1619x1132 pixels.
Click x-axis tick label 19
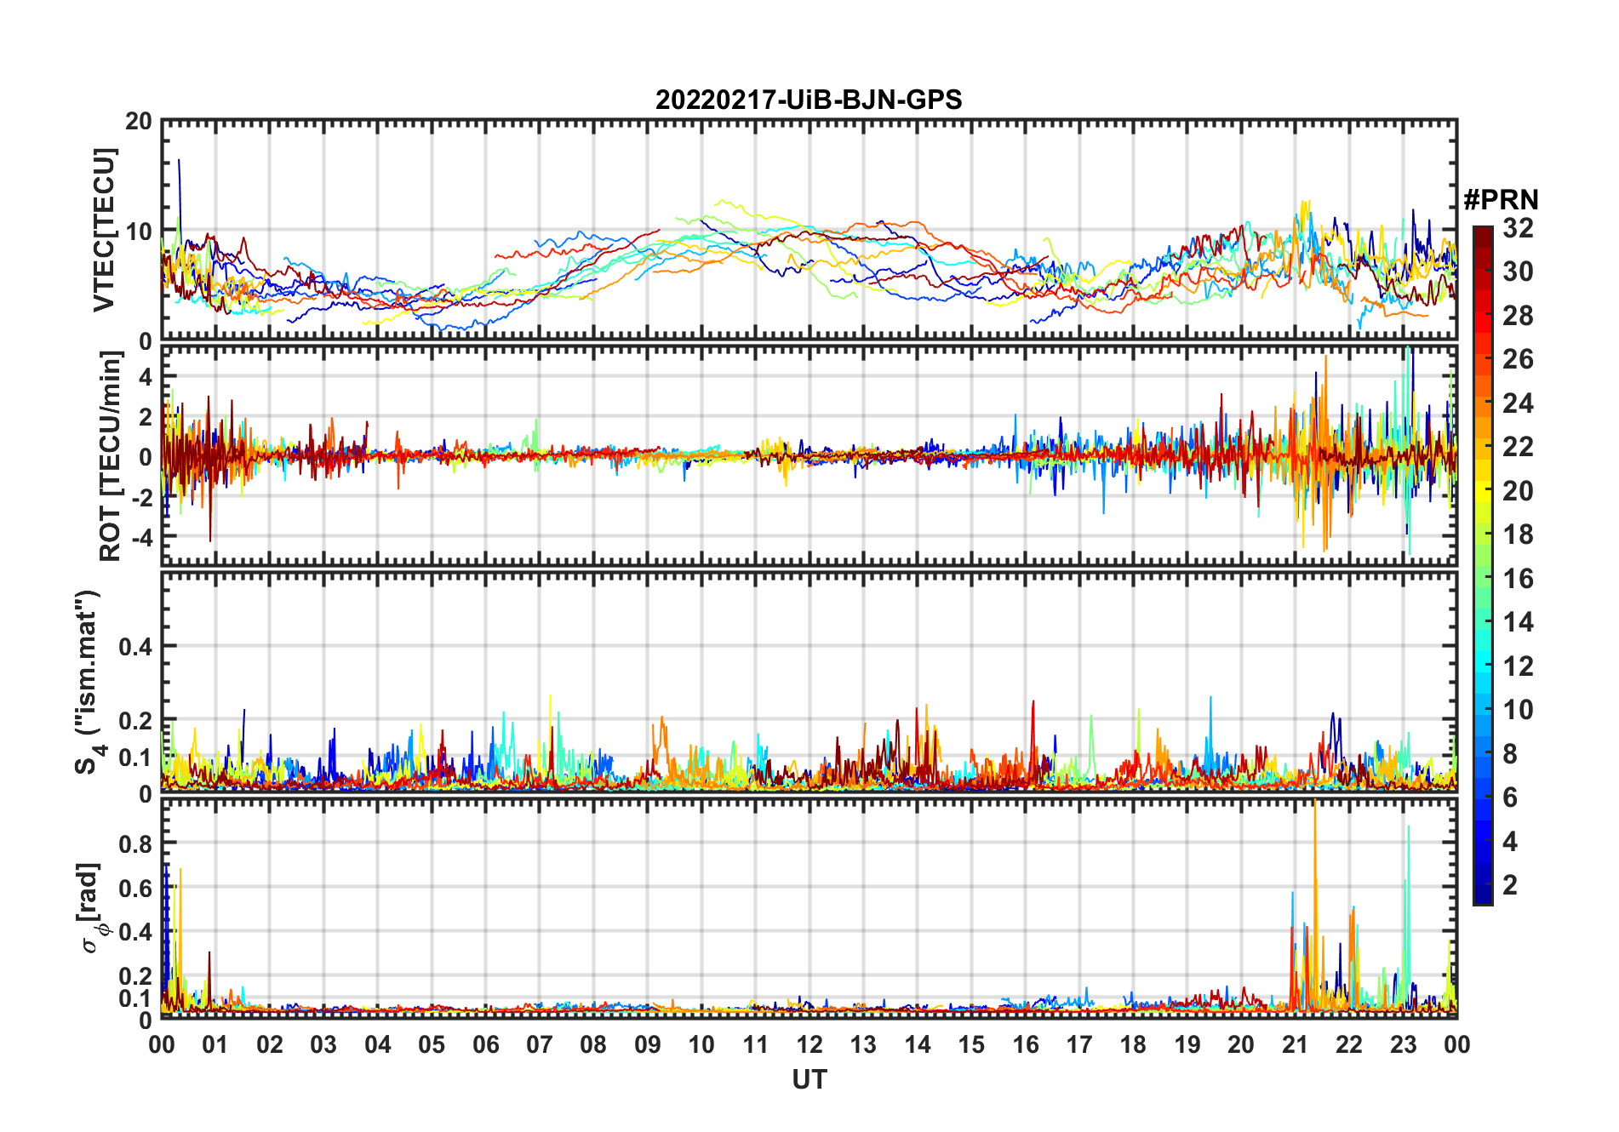1187,1045
